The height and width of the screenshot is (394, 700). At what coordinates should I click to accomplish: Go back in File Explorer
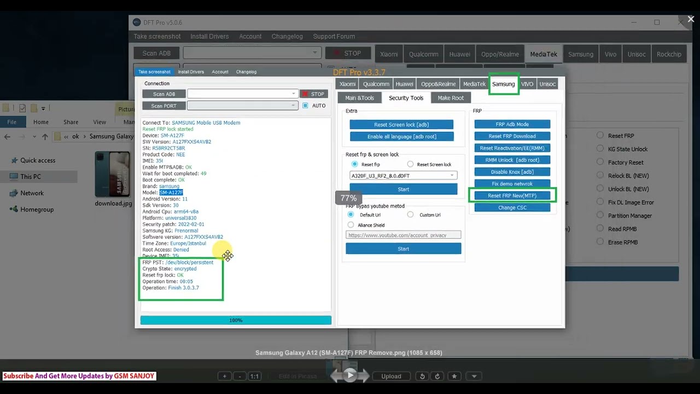point(7,136)
